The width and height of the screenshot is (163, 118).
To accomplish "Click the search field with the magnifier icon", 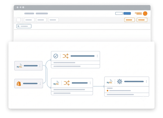I will click(x=24, y=26).
